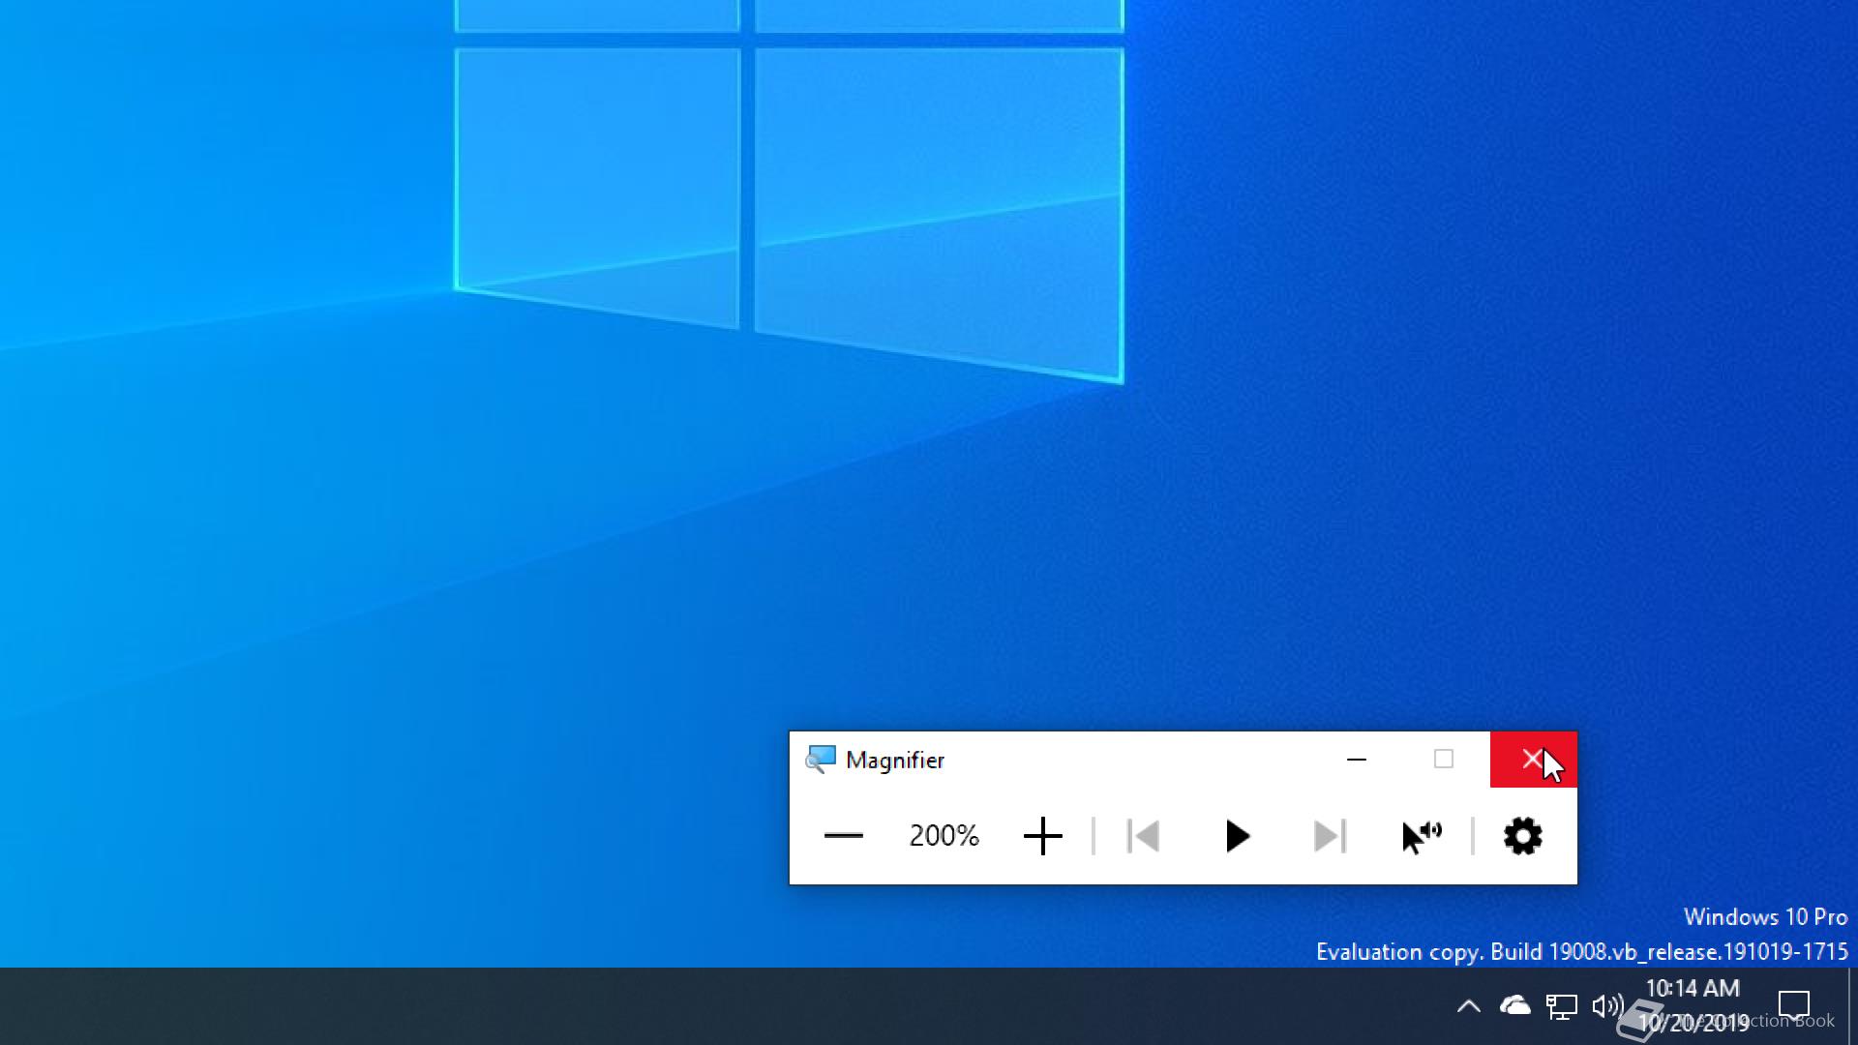Open the taskbar clock showing 10:14 AM
This screenshot has width=1858, height=1045.
click(x=1693, y=1006)
